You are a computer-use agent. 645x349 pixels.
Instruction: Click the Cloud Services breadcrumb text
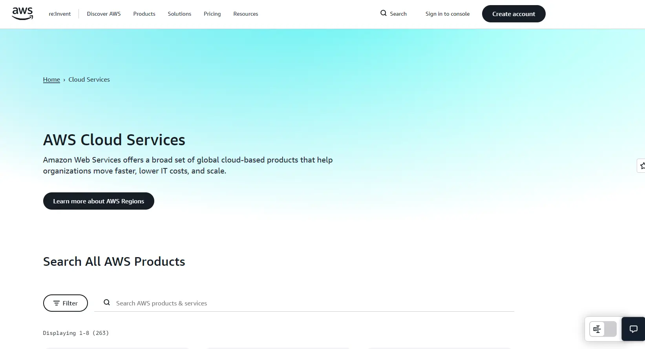click(89, 80)
